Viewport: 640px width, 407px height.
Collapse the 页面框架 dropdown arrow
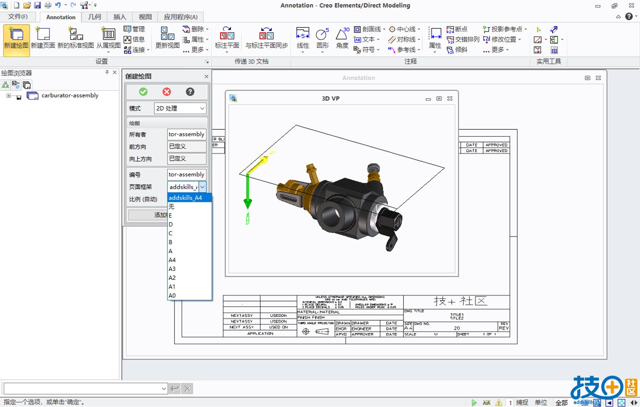[203, 187]
